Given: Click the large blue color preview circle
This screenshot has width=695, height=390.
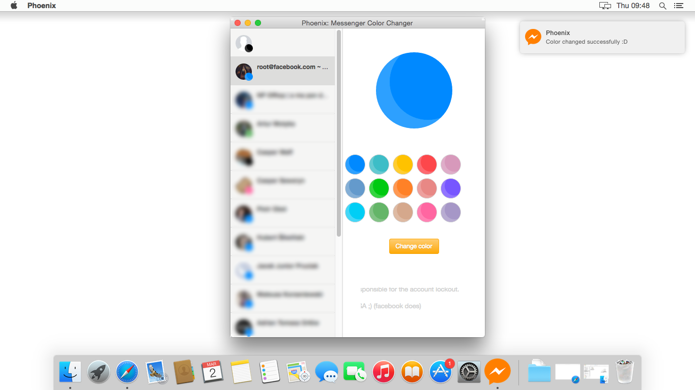Looking at the screenshot, I should coord(414,90).
